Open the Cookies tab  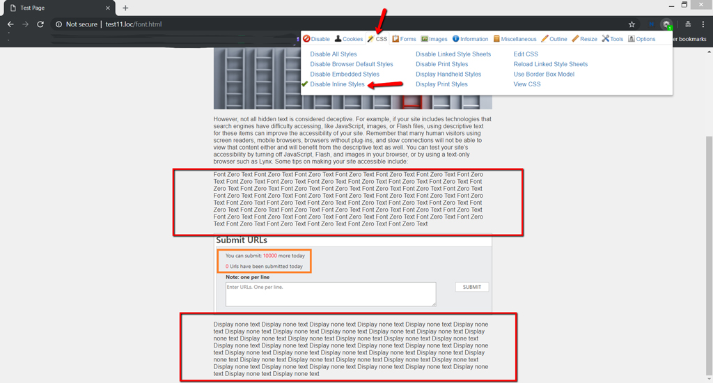click(349, 39)
